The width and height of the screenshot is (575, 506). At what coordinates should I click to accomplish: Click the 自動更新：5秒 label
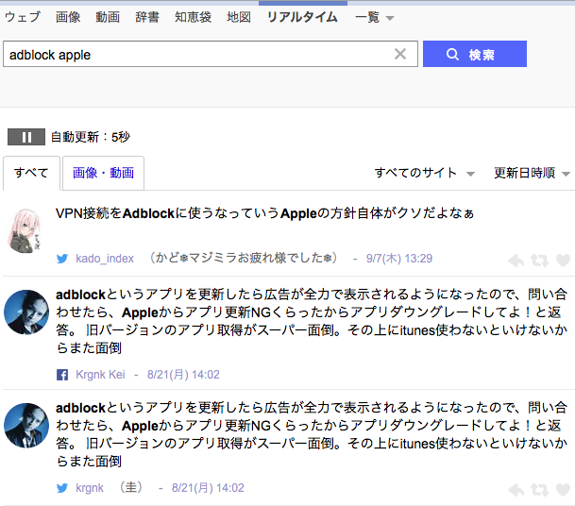91,137
